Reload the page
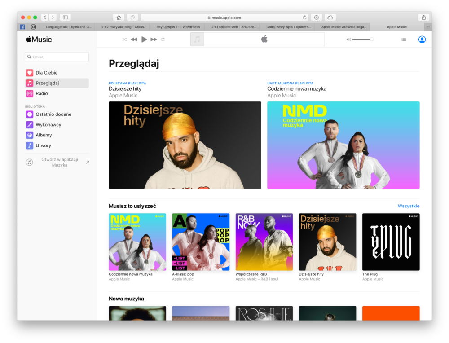The height and width of the screenshot is (343, 449). [x=305, y=18]
